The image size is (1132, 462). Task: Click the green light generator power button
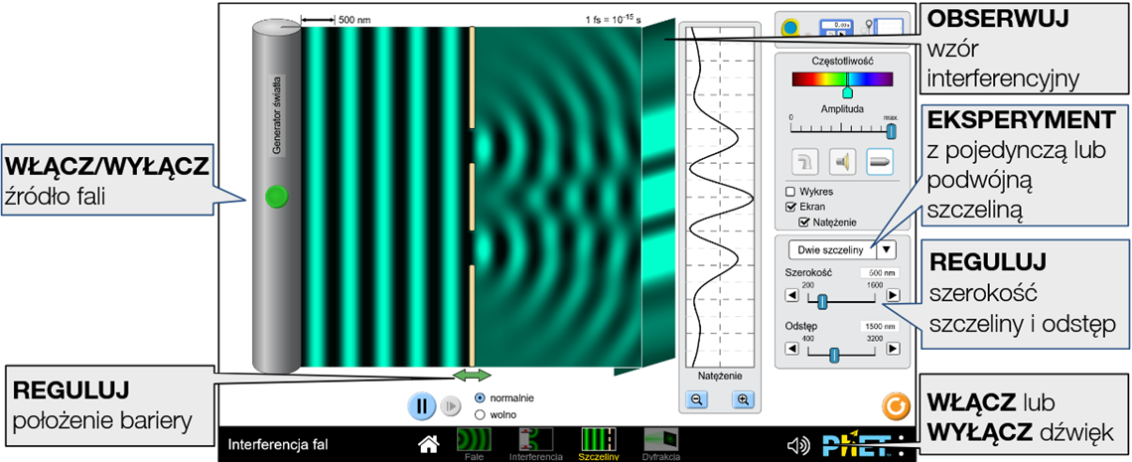[275, 197]
